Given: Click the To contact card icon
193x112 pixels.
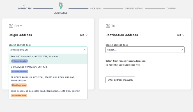Looking at the screenshot, I should coord(108,26).
